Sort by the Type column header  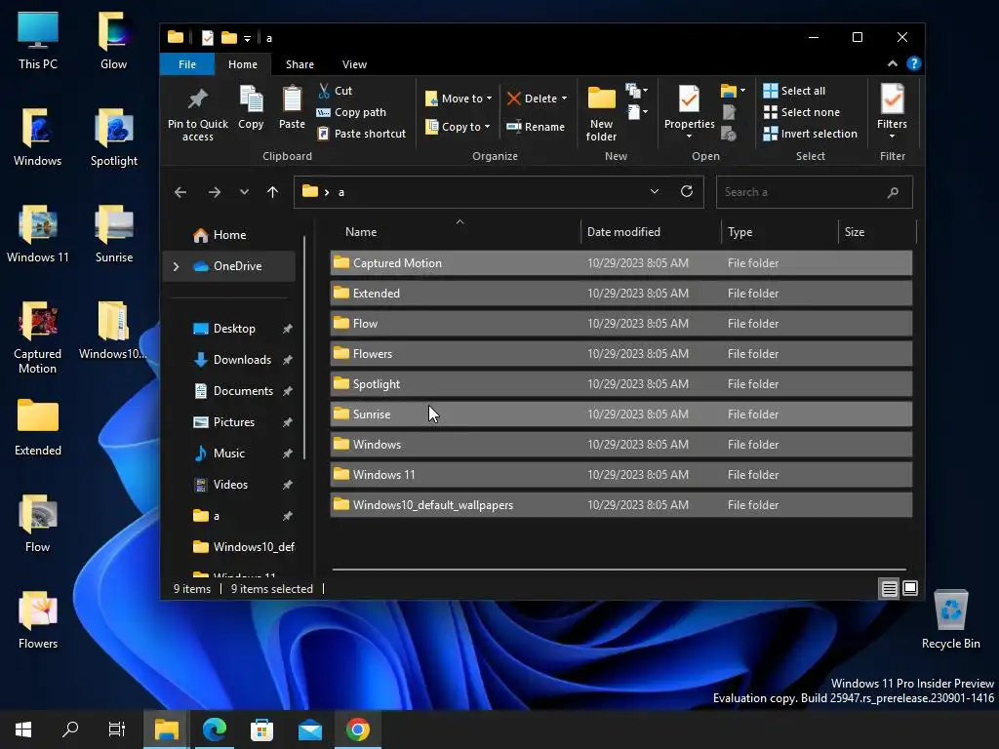(x=779, y=232)
